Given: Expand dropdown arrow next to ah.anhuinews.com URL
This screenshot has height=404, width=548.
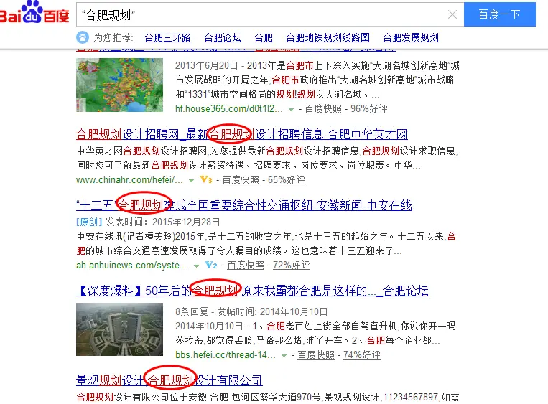Looking at the screenshot, I should 196,266.
